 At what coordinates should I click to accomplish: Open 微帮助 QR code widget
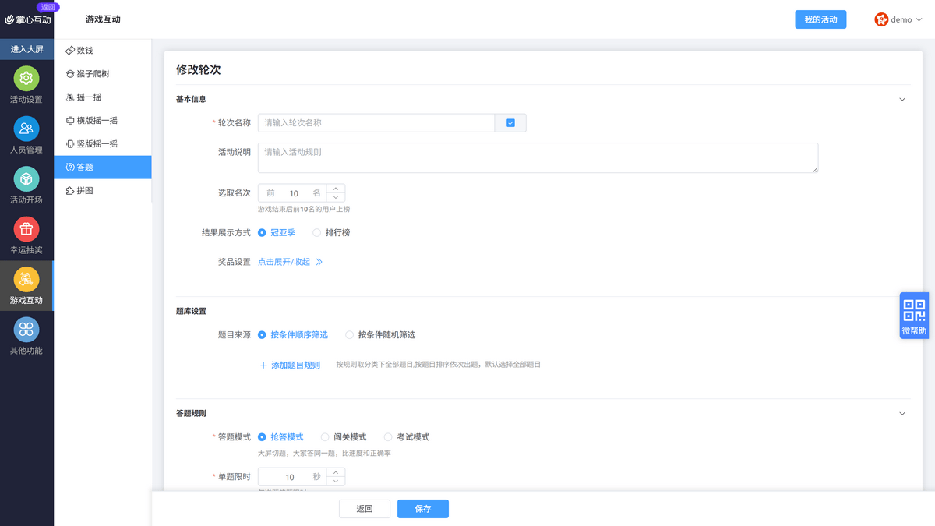tap(914, 316)
